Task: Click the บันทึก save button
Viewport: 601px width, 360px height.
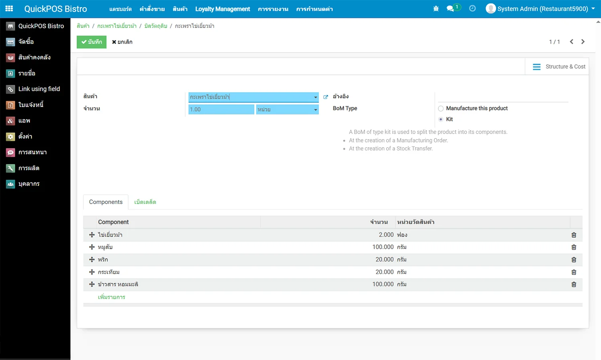Action: [91, 42]
